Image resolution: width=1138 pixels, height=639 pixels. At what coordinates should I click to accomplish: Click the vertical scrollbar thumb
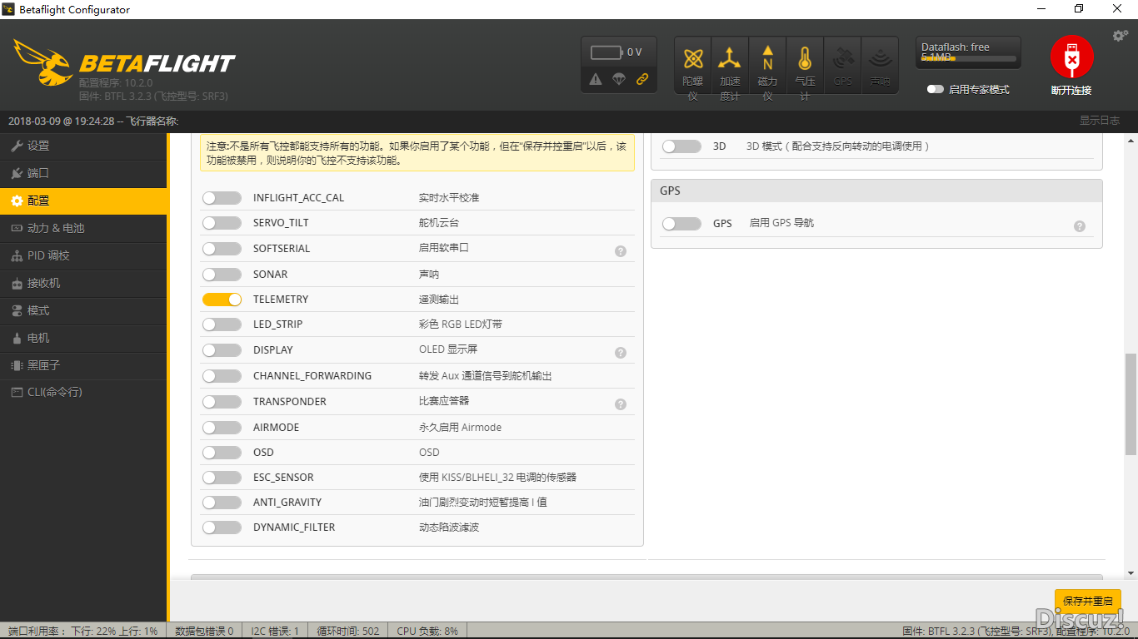pyautogui.click(x=1131, y=404)
